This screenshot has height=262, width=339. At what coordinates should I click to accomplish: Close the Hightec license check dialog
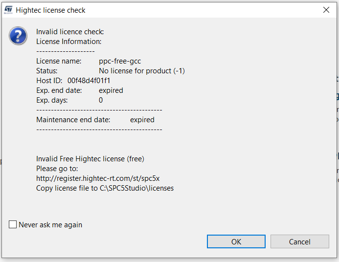326,10
